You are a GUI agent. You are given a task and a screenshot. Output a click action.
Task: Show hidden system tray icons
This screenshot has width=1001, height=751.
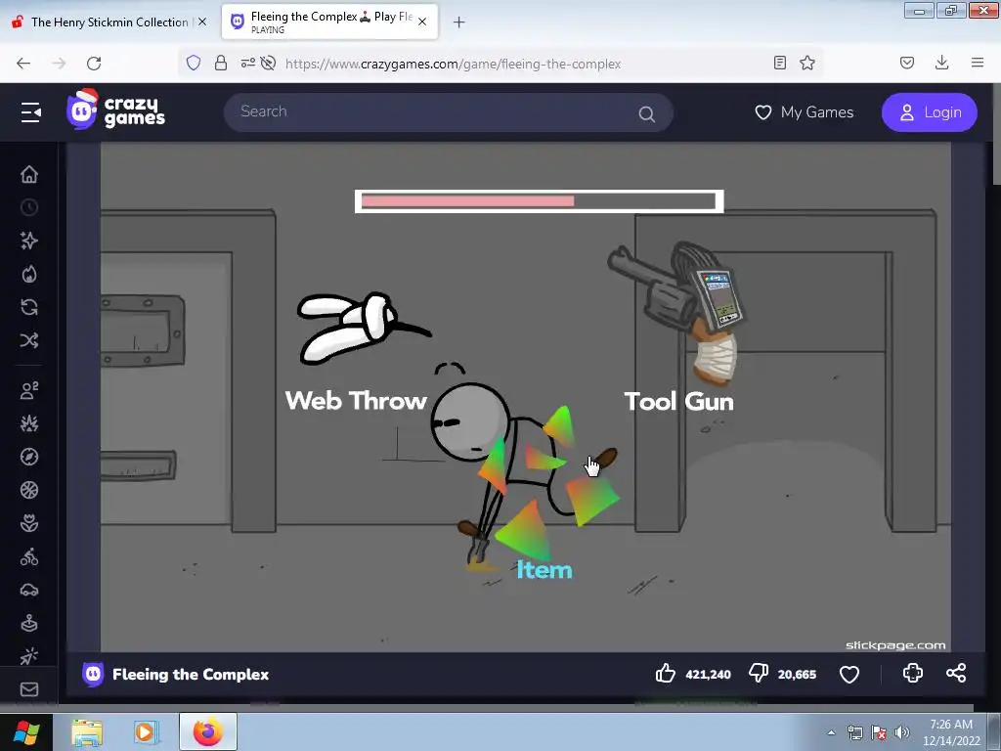click(831, 732)
